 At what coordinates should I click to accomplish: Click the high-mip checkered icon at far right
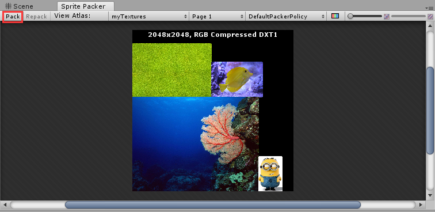(x=430, y=17)
